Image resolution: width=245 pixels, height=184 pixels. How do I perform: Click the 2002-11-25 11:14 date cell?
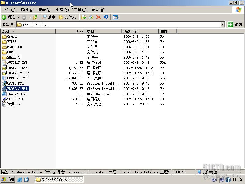click(138, 99)
